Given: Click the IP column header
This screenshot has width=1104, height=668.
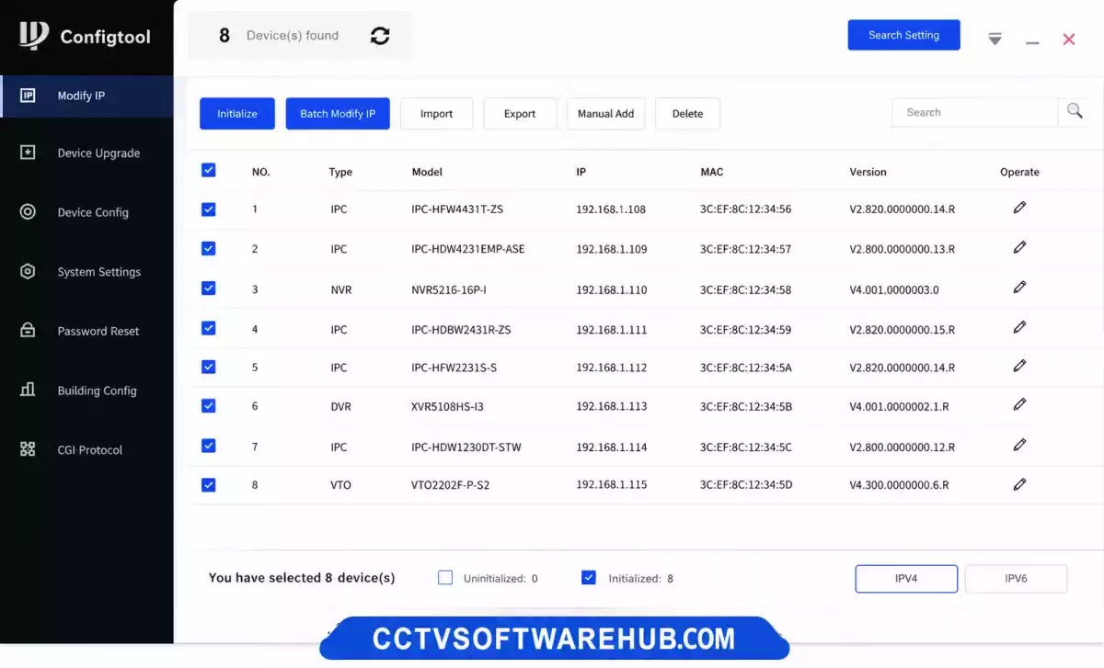Looking at the screenshot, I should tap(581, 172).
